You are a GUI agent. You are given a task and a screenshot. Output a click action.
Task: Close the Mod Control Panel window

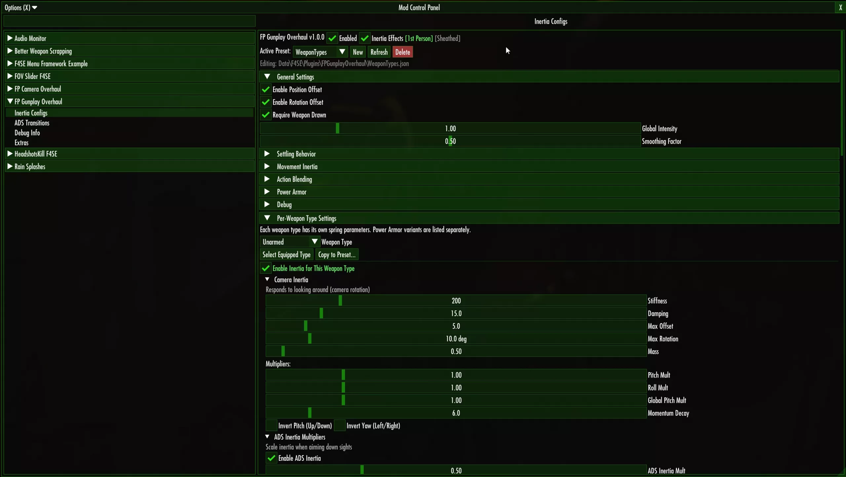(x=840, y=7)
